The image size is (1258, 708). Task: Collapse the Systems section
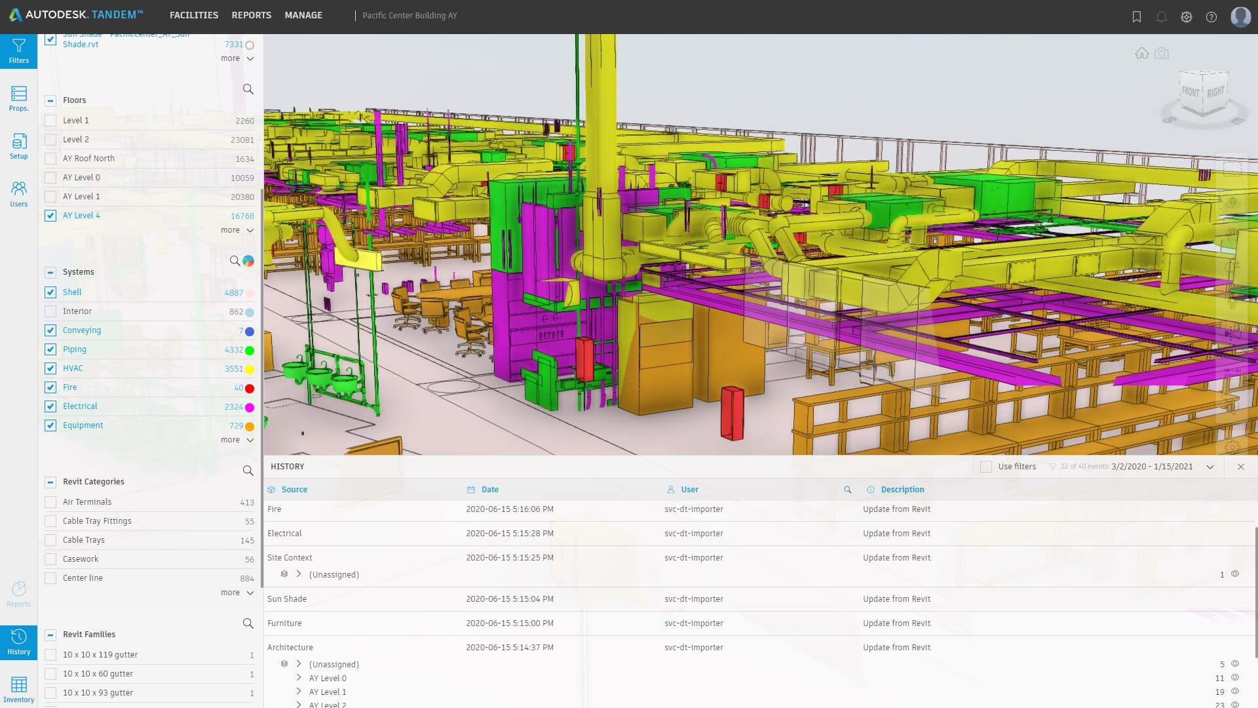pyautogui.click(x=50, y=272)
